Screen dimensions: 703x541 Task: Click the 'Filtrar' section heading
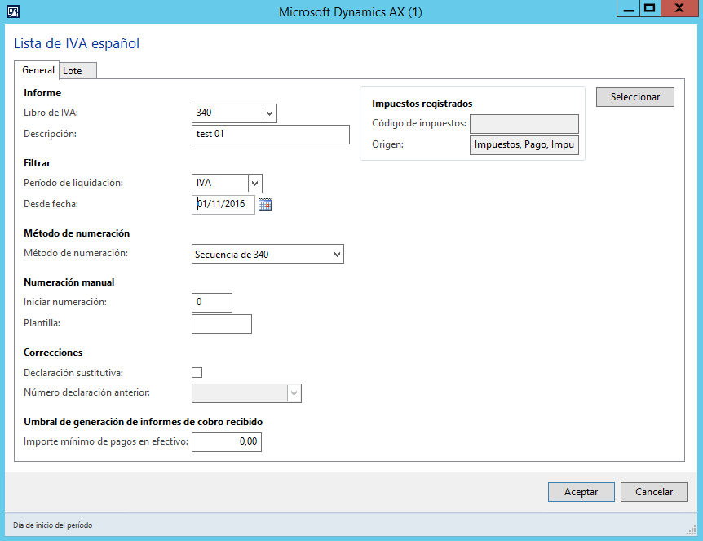[38, 163]
